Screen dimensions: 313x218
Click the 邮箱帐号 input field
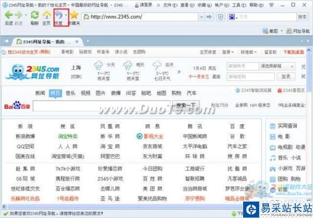coord(243,66)
